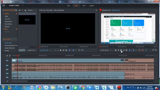This screenshot has width=160, height=90.
Task: Open the browser options three-dot menu
Action: (36, 10)
